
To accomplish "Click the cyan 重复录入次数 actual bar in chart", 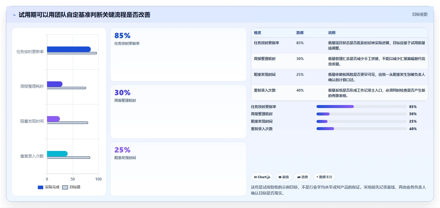I will coord(57,154).
